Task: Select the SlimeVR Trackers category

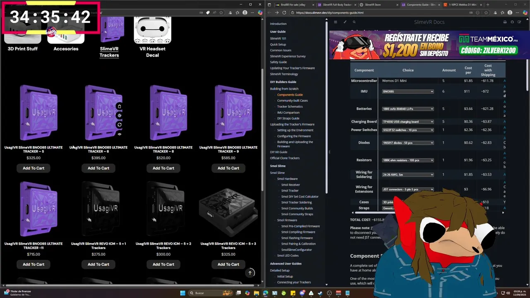Action: click(x=109, y=52)
